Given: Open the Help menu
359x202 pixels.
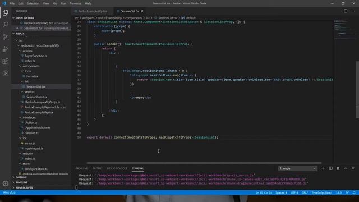Looking at the screenshot, I should [x=88, y=4].
